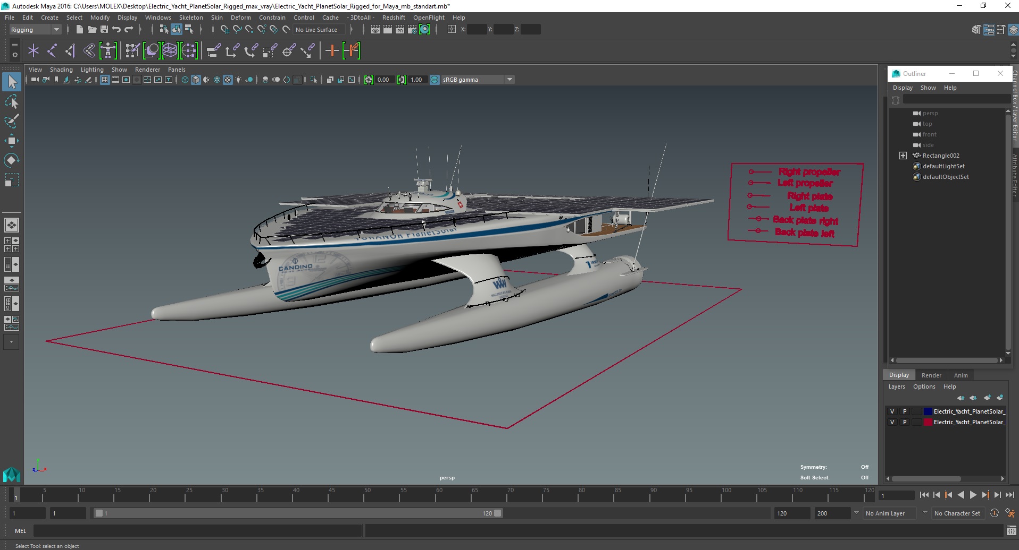
Task: Activate the Lasso select tool
Action: (x=12, y=101)
